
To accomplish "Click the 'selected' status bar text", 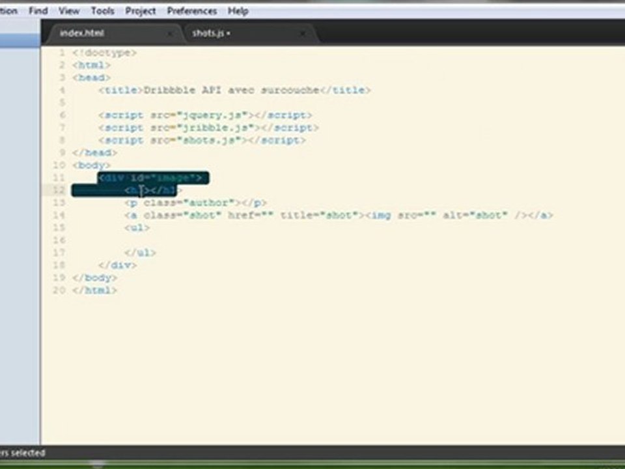I will pos(28,453).
